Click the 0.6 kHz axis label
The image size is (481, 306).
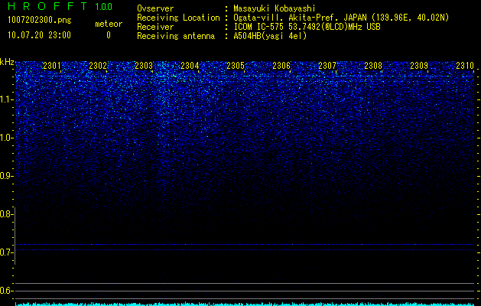(x=6, y=291)
